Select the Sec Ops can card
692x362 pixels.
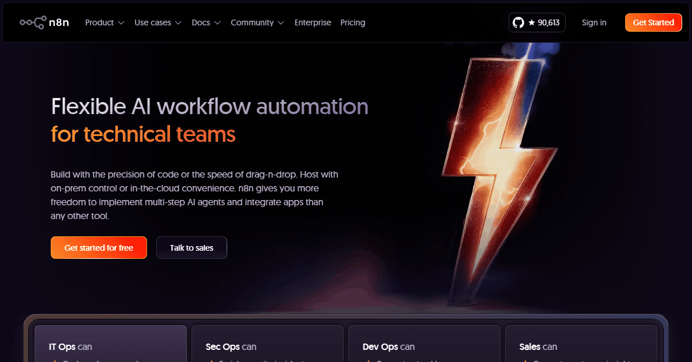point(267,346)
